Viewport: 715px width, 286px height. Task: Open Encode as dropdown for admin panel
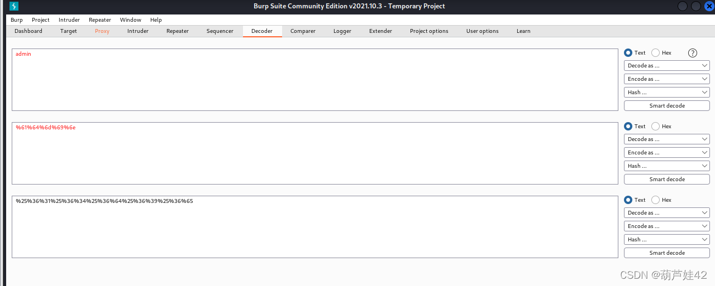667,79
